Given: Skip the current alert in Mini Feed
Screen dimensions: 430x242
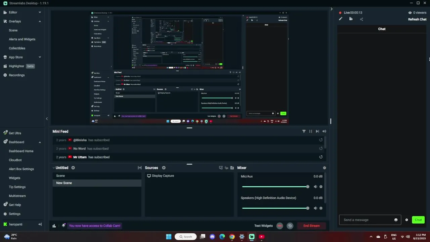Looking at the screenshot, I should (317, 131).
